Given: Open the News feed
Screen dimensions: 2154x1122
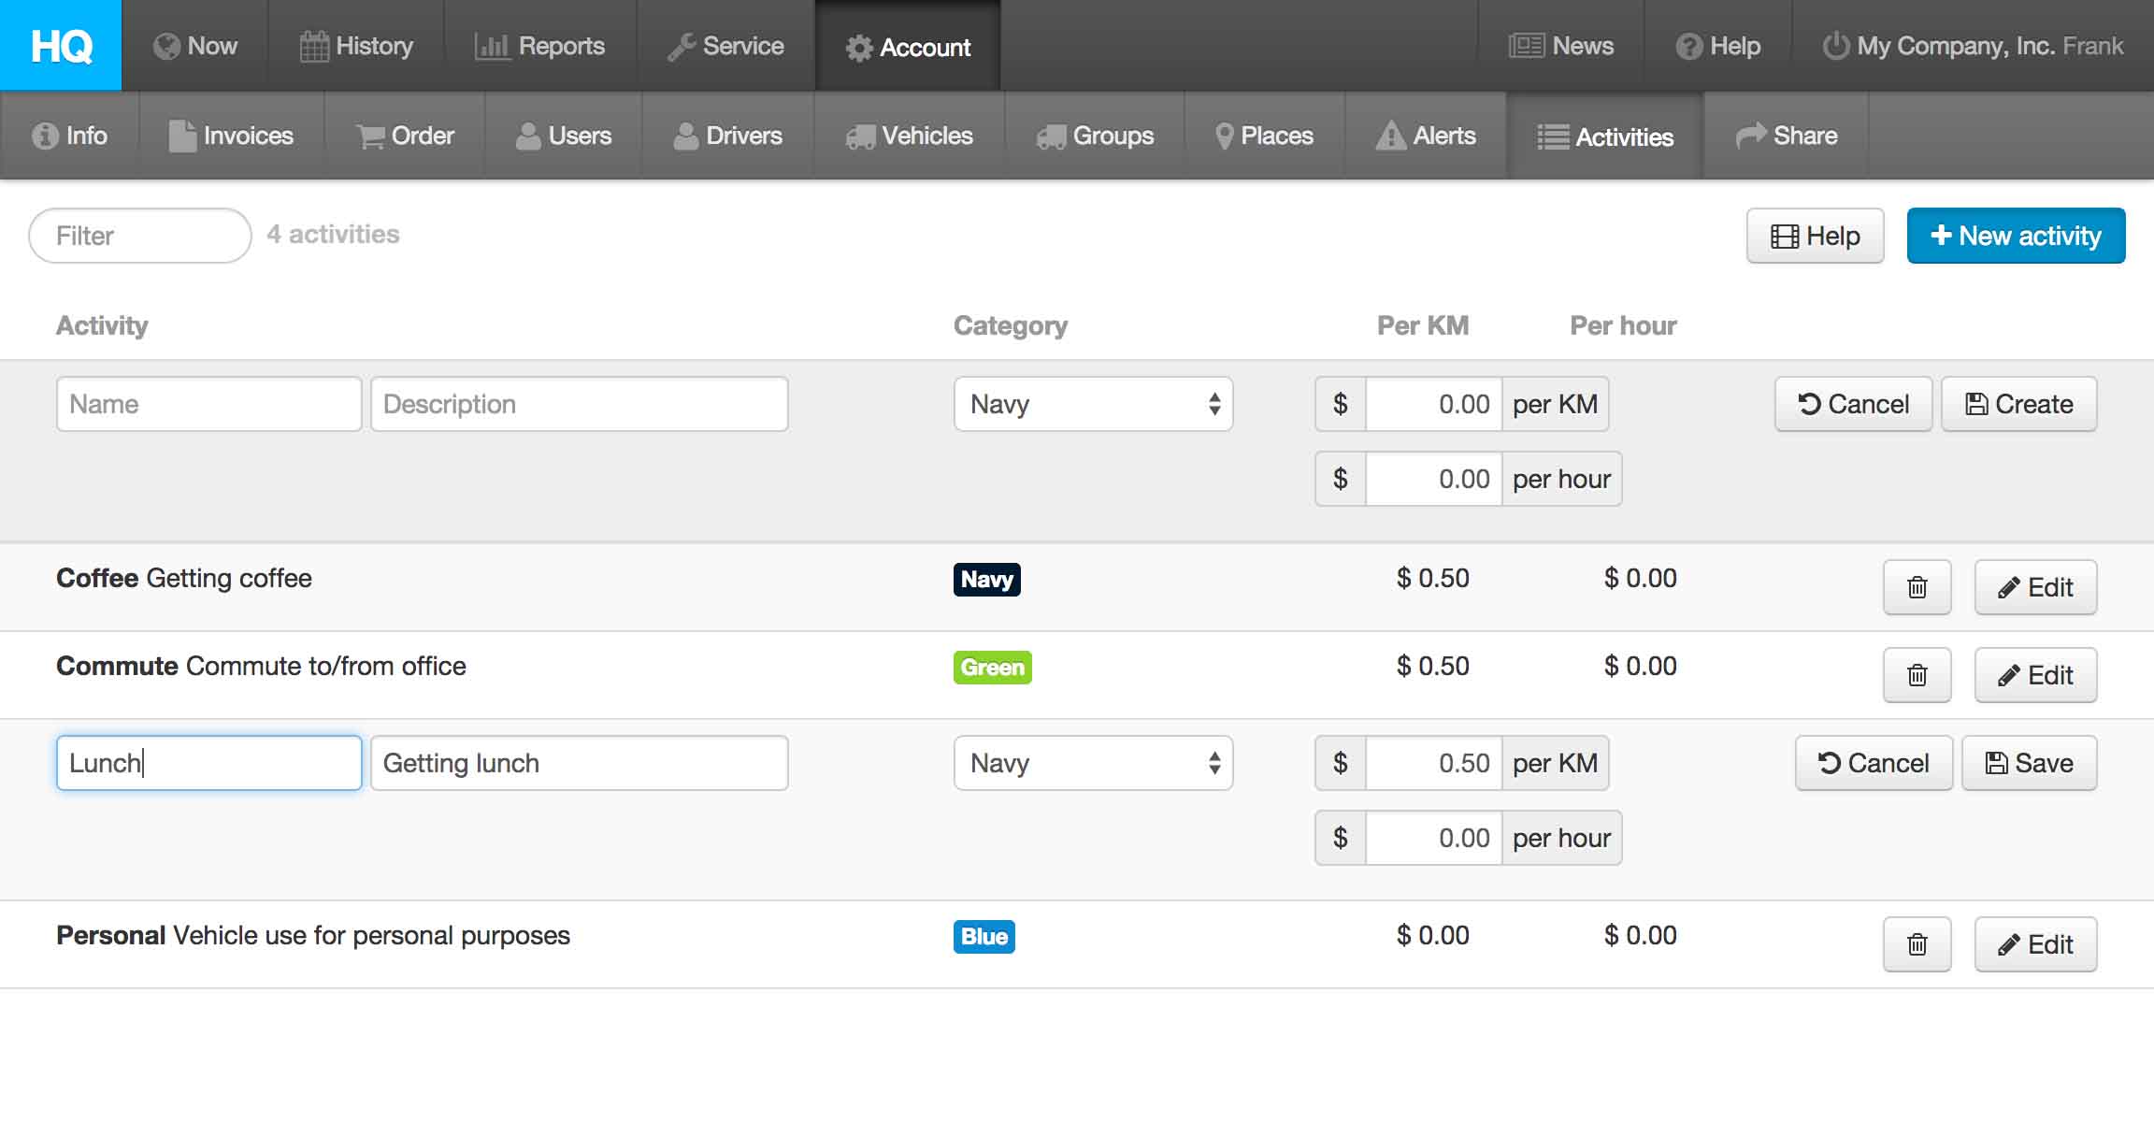Looking at the screenshot, I should 1561,46.
